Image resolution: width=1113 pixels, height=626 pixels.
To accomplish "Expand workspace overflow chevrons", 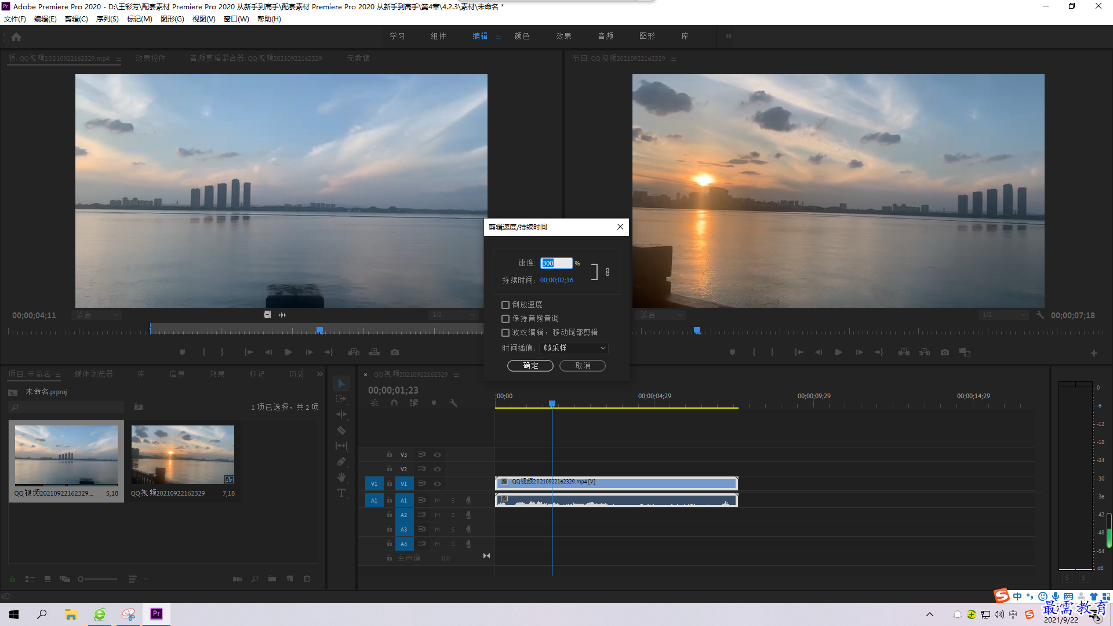I will tap(729, 36).
